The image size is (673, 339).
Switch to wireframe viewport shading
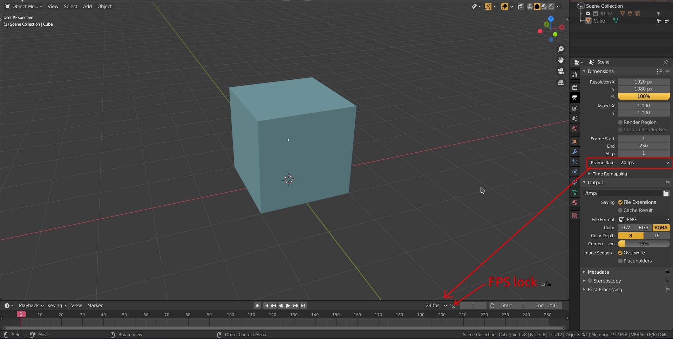point(530,7)
